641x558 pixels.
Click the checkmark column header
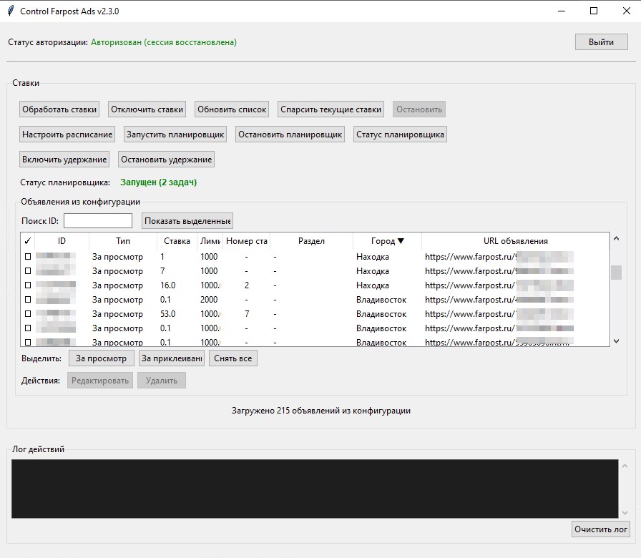coord(28,241)
